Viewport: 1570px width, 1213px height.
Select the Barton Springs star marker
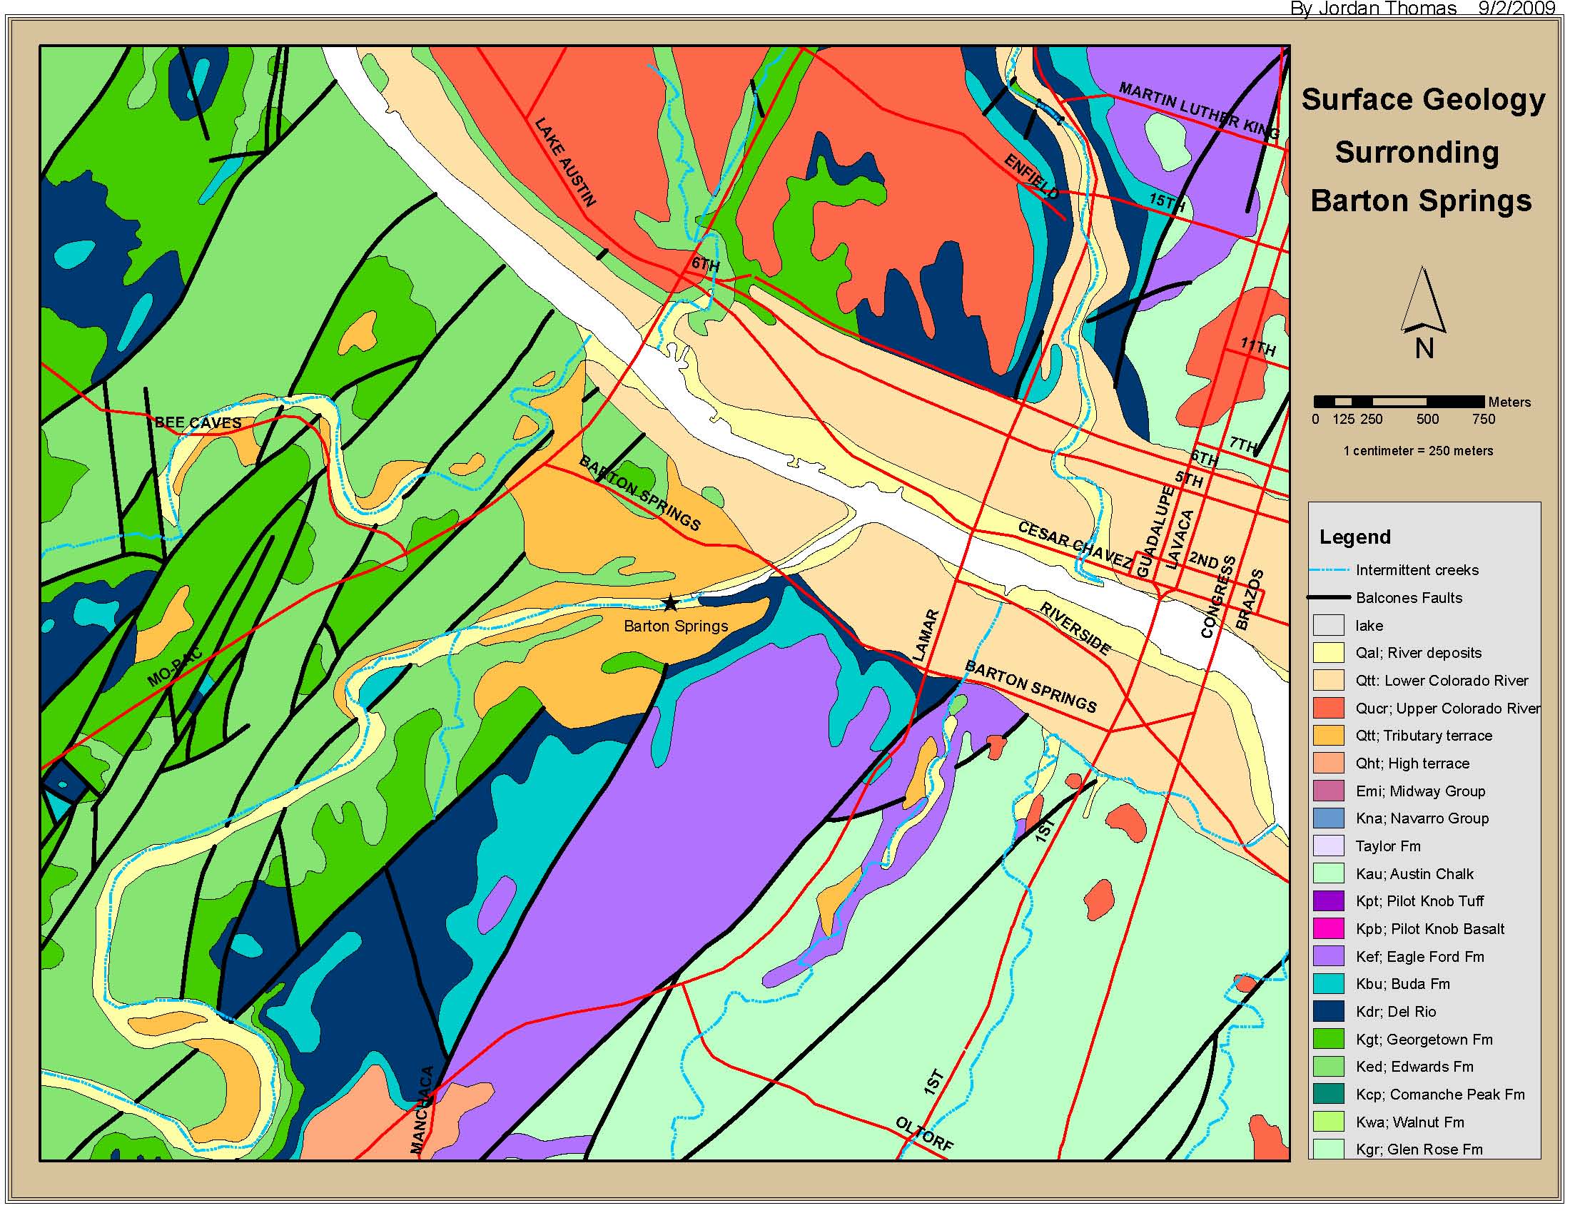pos(672,604)
